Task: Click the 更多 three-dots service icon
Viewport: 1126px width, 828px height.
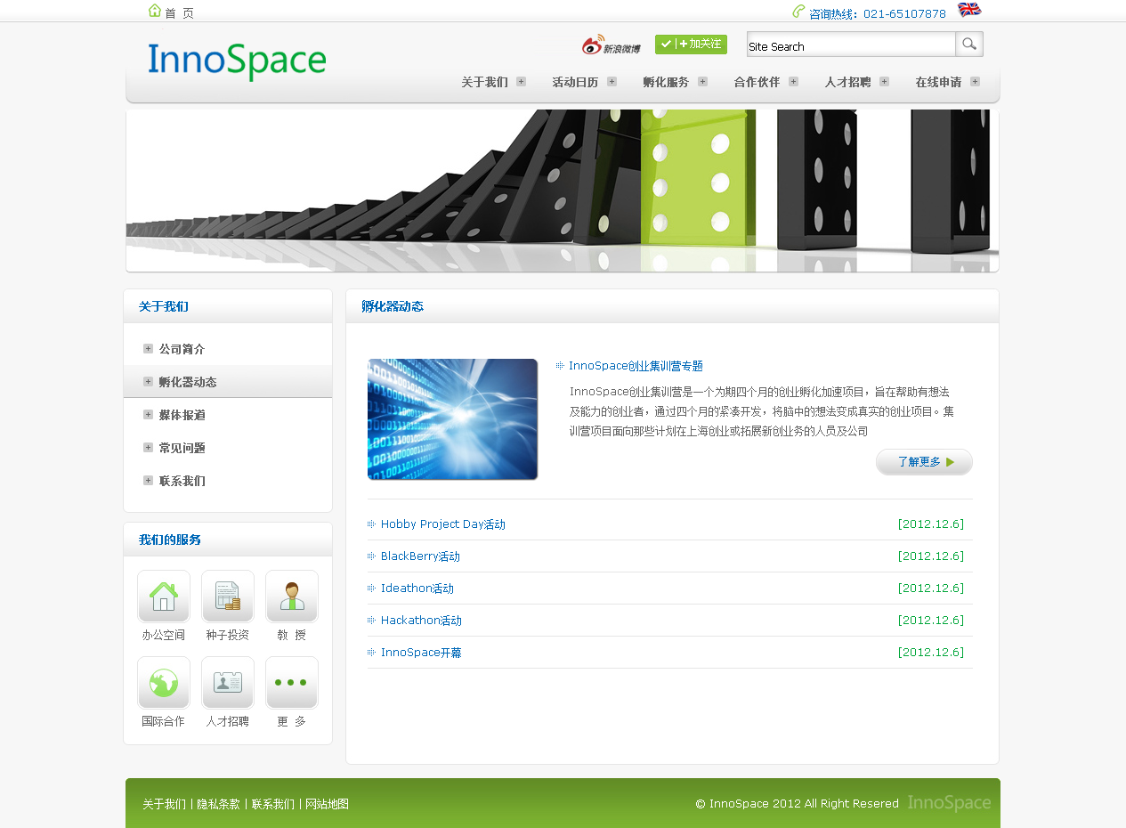Action: coord(292,682)
